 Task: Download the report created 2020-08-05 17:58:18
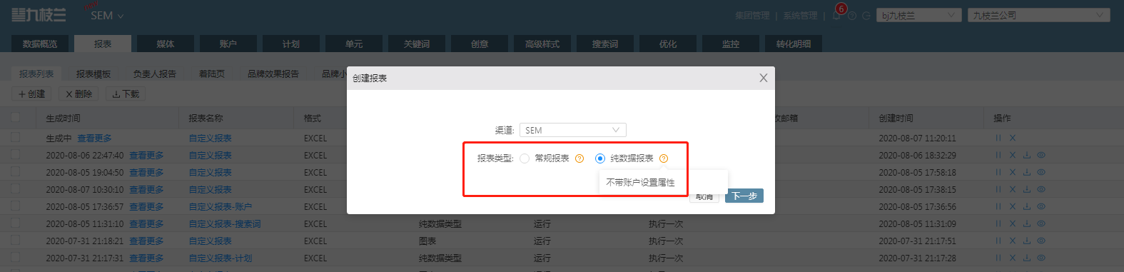(x=1026, y=172)
